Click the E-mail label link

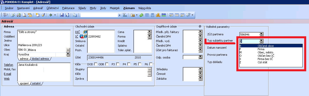(8, 74)
